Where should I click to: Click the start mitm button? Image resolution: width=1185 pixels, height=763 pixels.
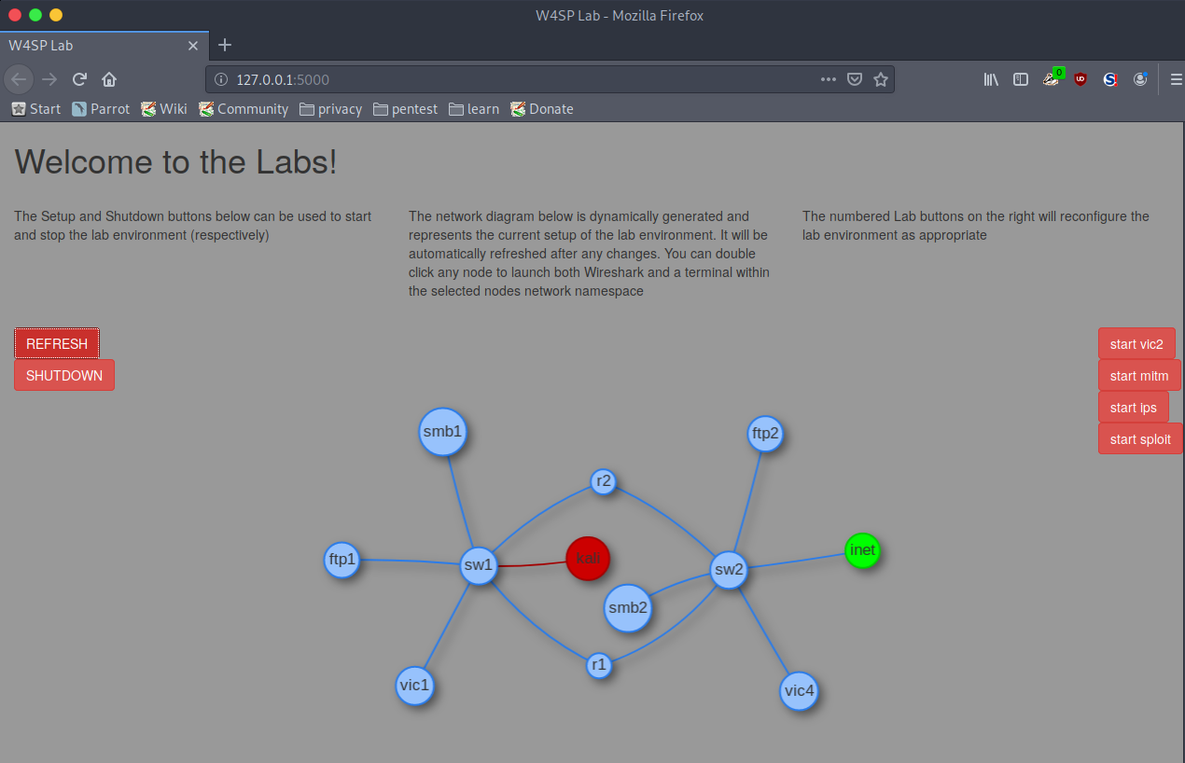click(1139, 375)
